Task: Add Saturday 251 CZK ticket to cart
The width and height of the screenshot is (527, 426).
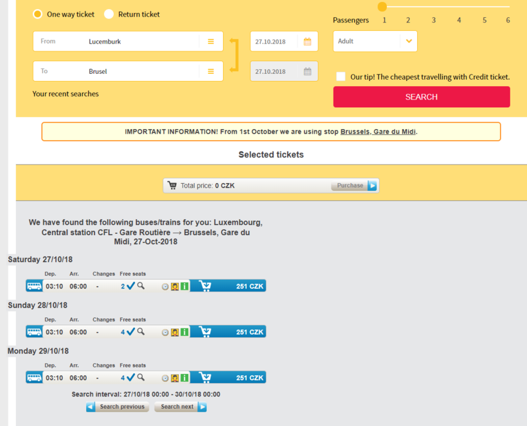Action: (205, 286)
